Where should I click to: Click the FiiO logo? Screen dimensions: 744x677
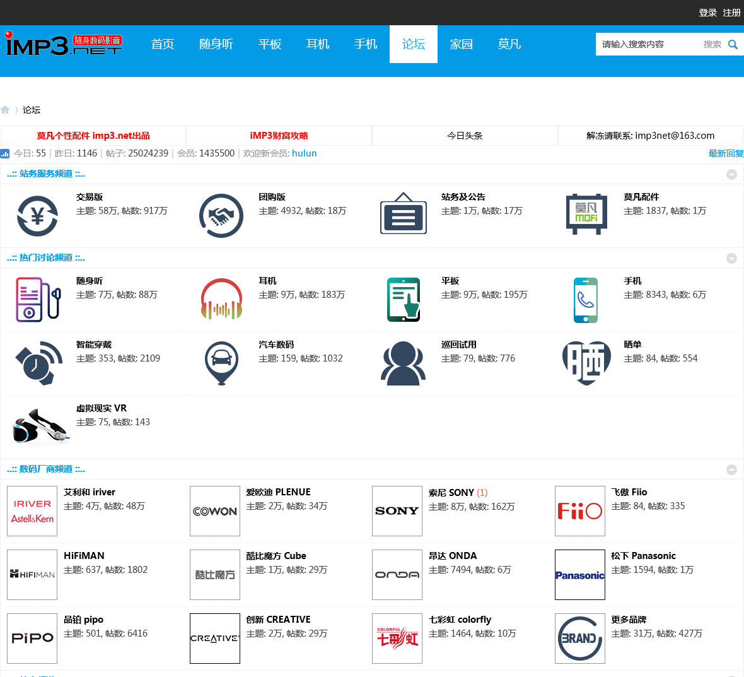(x=580, y=511)
